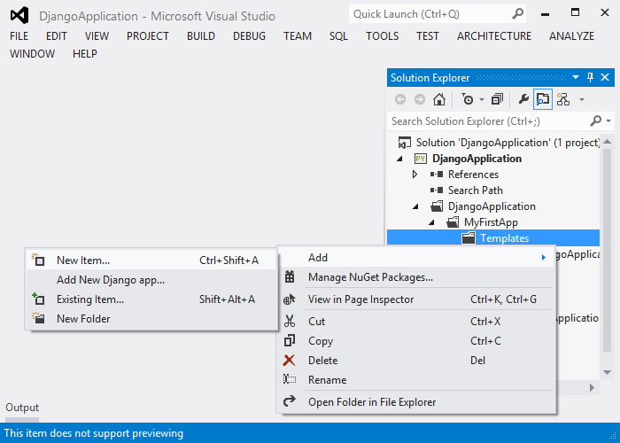Viewport: 620px width, 443px height.
Task: Click the Rename icon in context menu
Action: click(290, 379)
